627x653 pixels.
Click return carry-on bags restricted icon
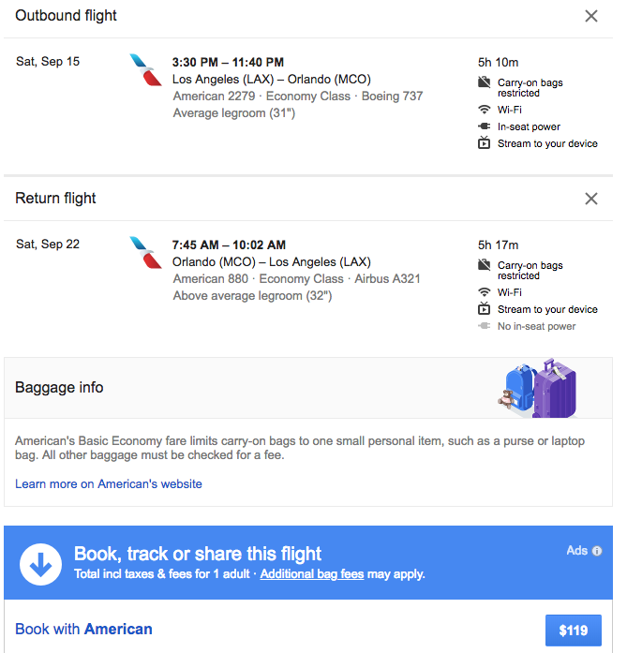pos(484,265)
